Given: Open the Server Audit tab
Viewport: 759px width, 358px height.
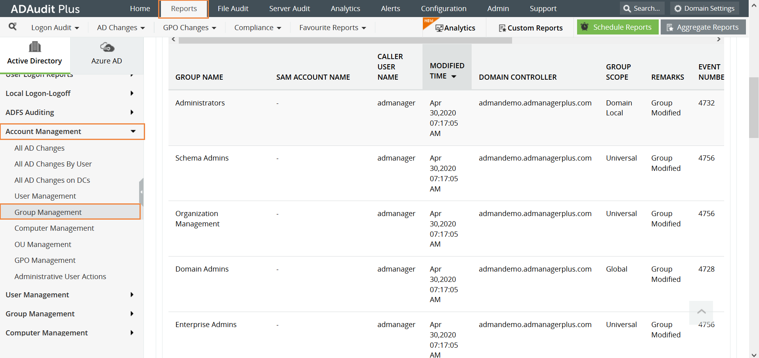Looking at the screenshot, I should 289,8.
